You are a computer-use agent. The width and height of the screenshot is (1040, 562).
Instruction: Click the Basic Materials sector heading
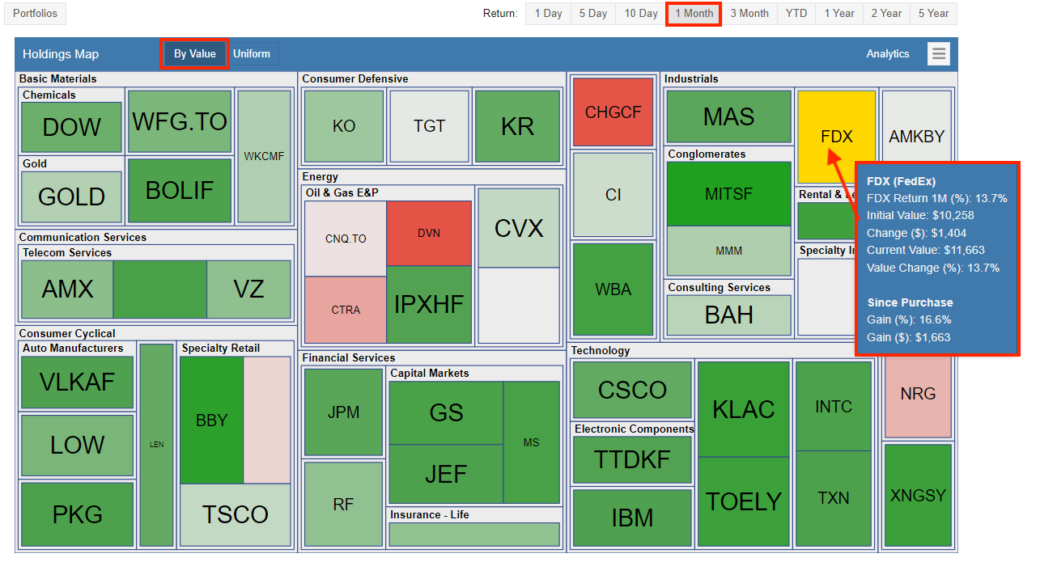58,78
